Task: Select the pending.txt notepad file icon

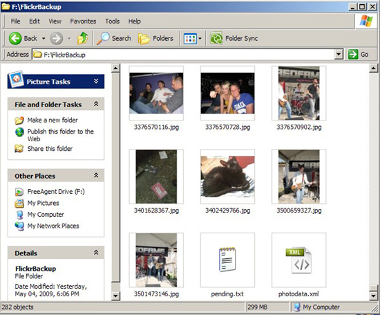Action: click(227, 260)
